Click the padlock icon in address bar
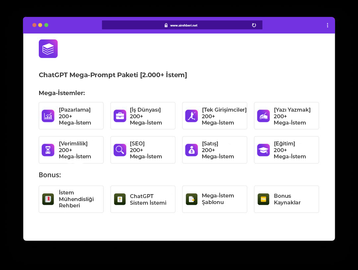This screenshot has width=358, height=270. [166, 25]
